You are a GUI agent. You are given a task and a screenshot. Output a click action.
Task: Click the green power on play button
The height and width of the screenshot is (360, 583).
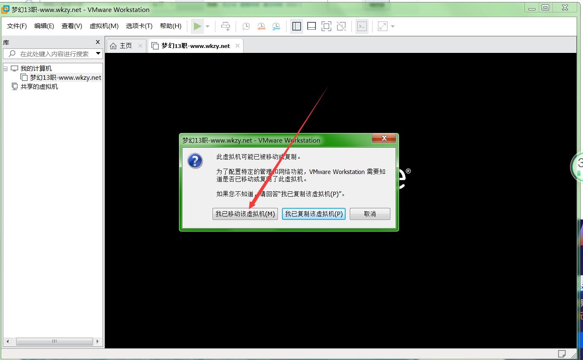(x=197, y=26)
